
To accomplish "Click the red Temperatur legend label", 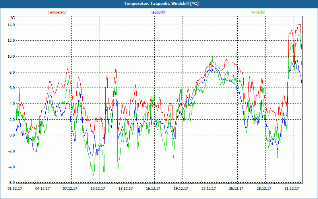I will pos(57,12).
